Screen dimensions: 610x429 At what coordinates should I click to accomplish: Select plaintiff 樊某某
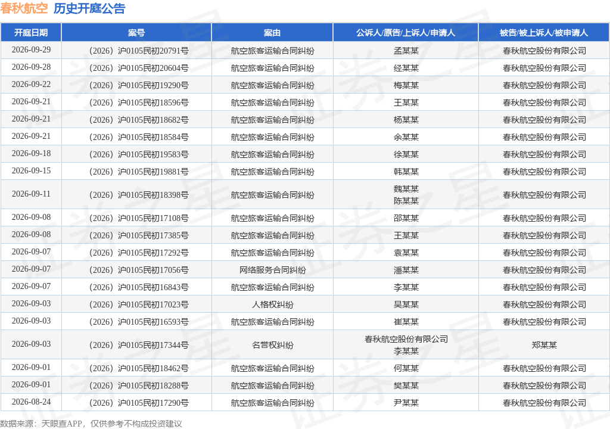click(406, 386)
